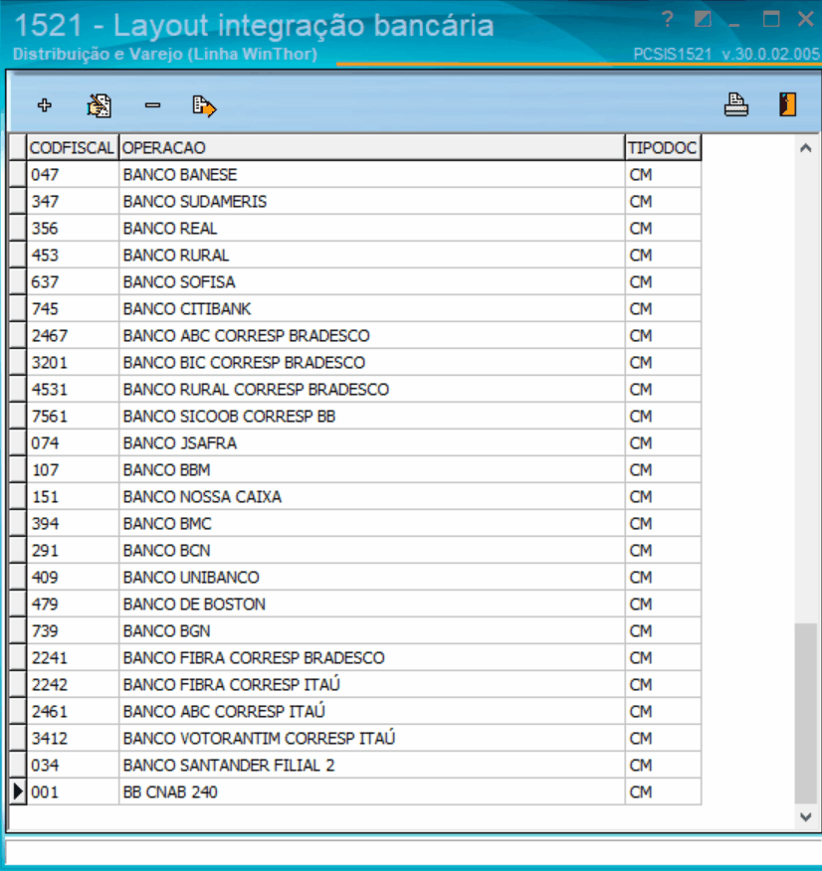This screenshot has width=822, height=871.
Task: Click the help question mark icon
Action: pyautogui.click(x=668, y=20)
